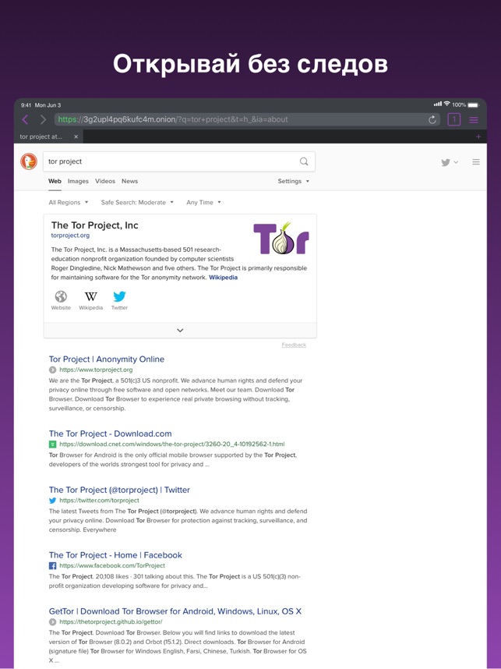The height and width of the screenshot is (669, 501).
Task: Open the Settings dropdown
Action: click(x=293, y=182)
